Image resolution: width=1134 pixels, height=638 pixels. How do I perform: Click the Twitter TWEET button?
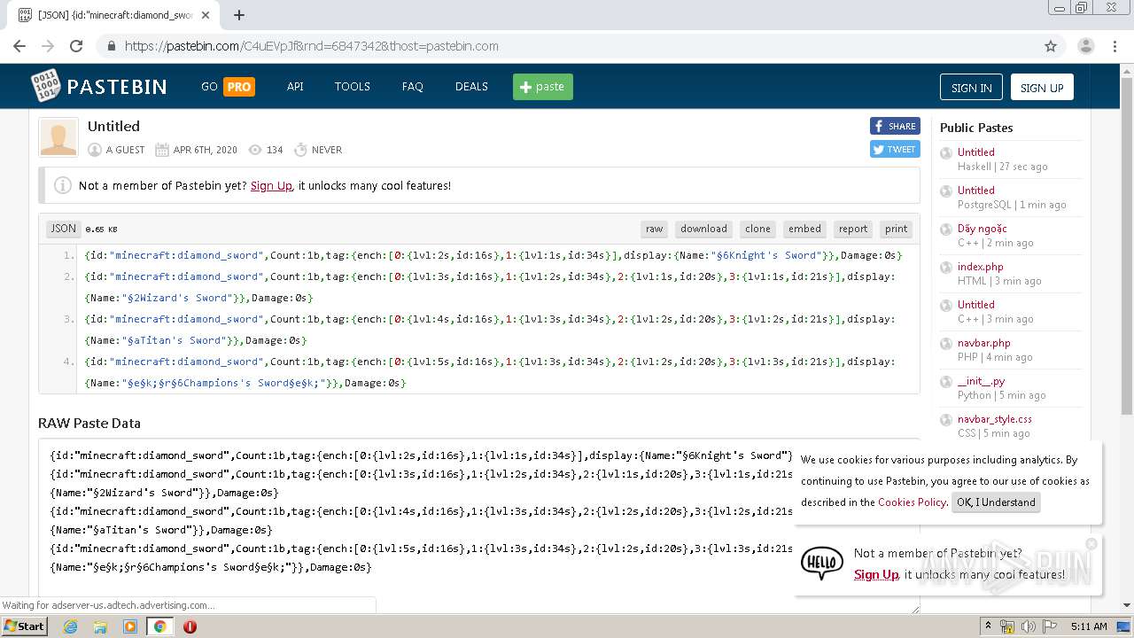895,149
